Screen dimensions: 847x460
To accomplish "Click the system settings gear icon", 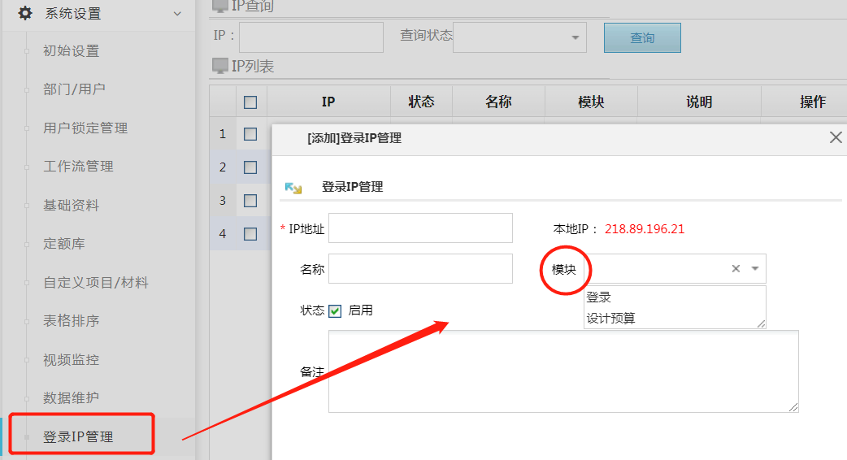I will coord(25,13).
